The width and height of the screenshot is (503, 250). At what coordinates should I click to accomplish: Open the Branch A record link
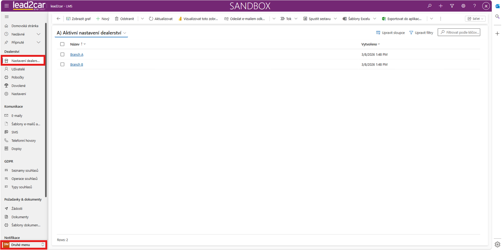click(x=77, y=54)
